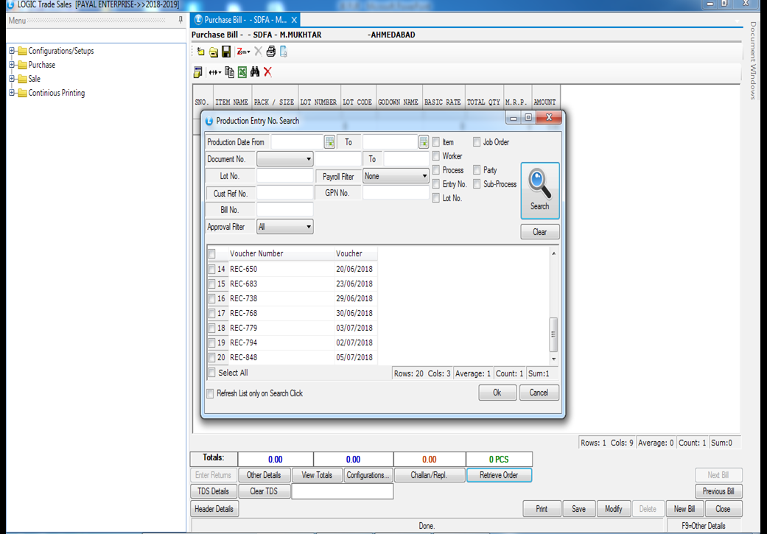The width and height of the screenshot is (767, 534).
Task: Click the Challan/Repl. button
Action: pyautogui.click(x=429, y=475)
